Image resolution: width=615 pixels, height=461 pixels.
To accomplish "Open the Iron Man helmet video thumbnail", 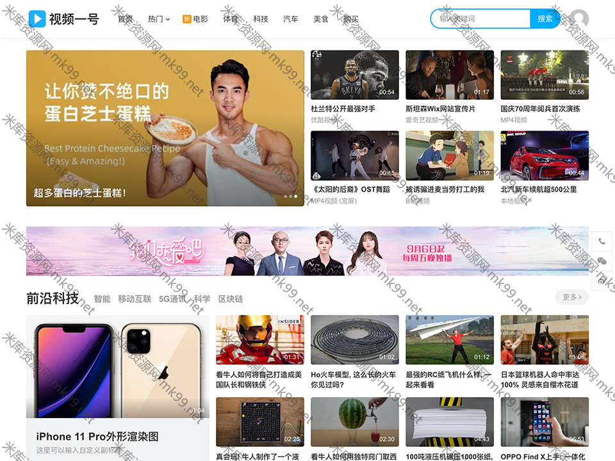I will coord(259,340).
